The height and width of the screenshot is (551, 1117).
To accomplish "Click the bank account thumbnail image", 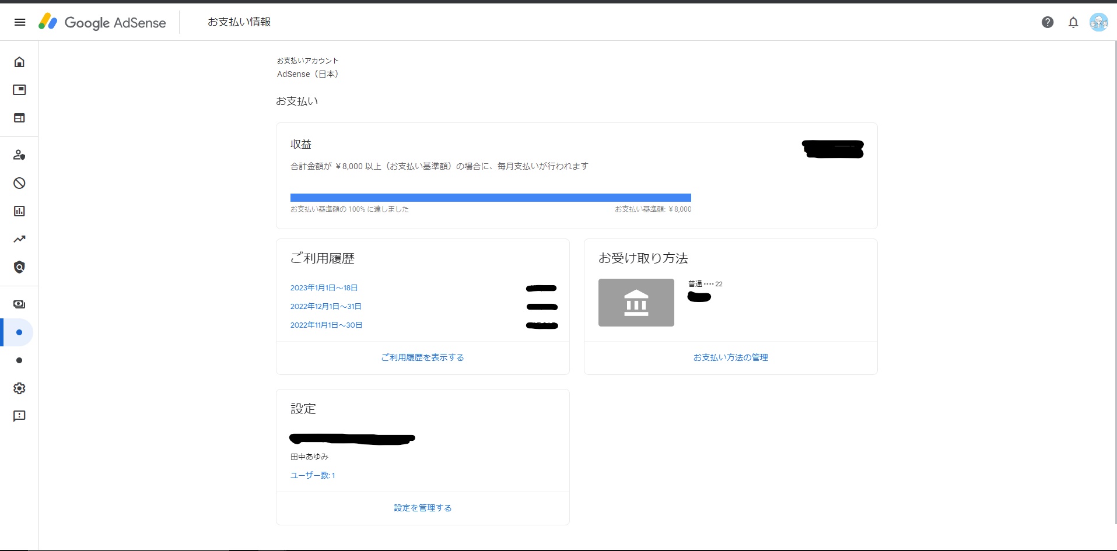I will [636, 303].
